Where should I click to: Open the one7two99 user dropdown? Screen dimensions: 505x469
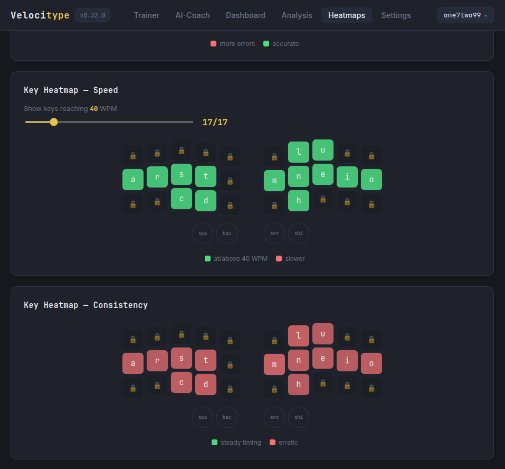(x=465, y=15)
